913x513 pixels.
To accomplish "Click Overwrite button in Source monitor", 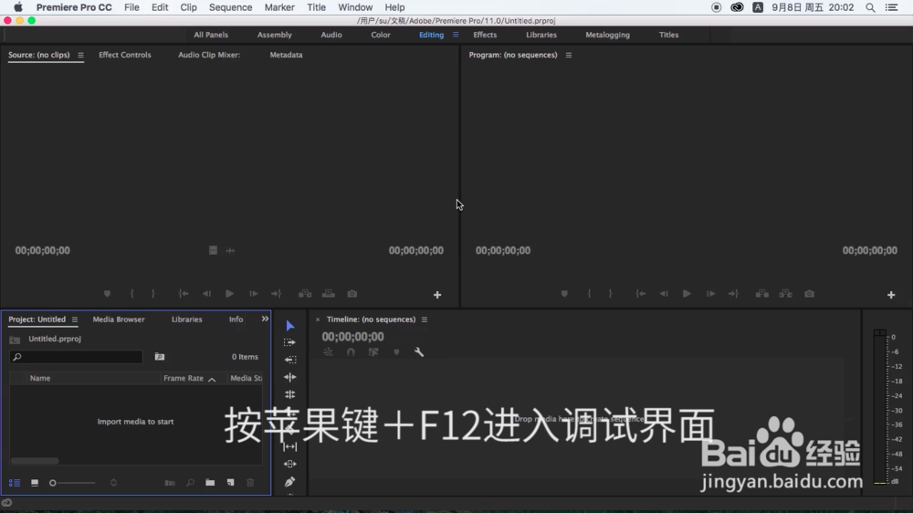I will (x=329, y=294).
